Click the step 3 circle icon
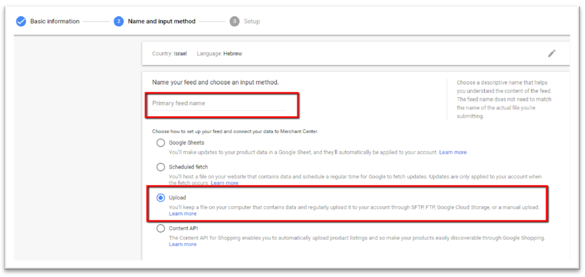This screenshot has height=277, width=585. click(234, 22)
